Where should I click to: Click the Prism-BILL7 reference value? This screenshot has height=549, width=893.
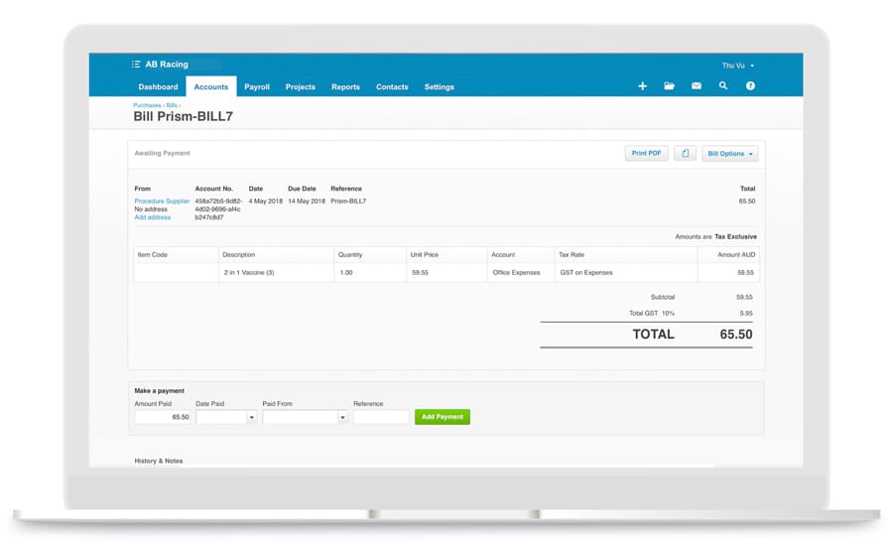348,202
